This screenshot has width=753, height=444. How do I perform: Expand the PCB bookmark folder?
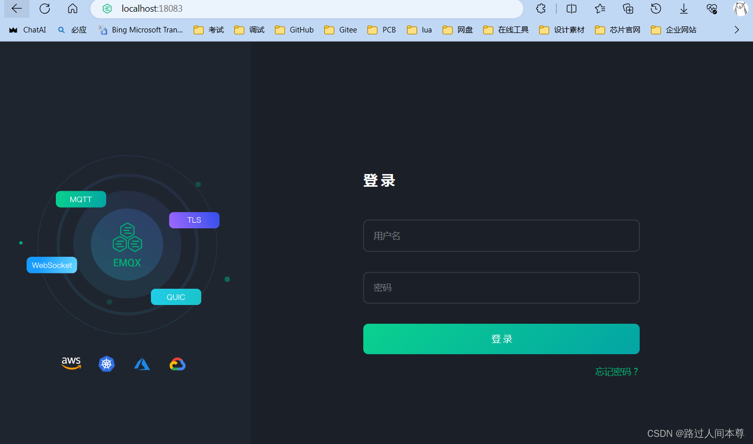[x=382, y=30]
